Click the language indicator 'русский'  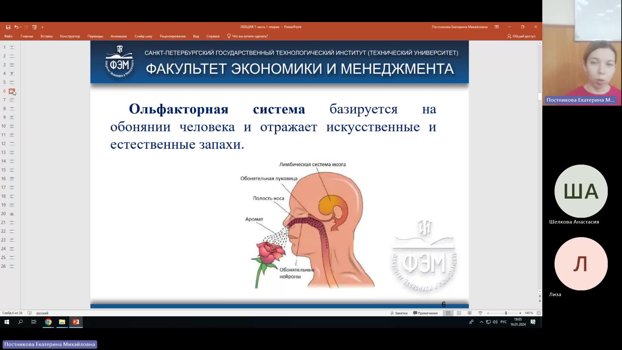(42, 313)
